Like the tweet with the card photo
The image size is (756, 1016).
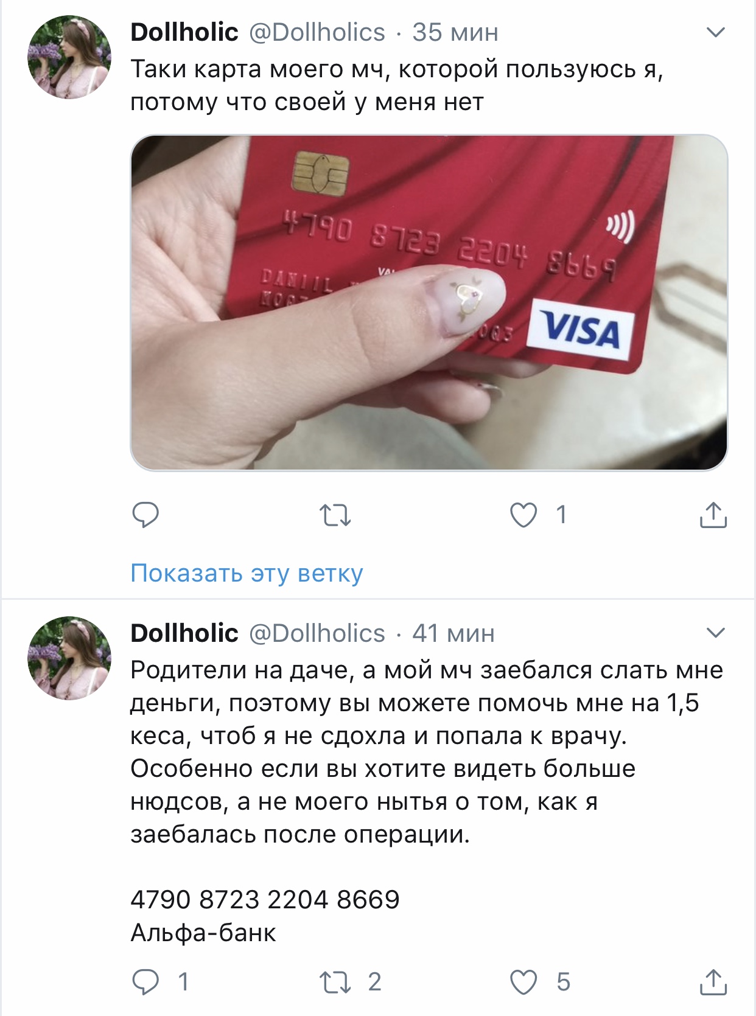point(523,515)
